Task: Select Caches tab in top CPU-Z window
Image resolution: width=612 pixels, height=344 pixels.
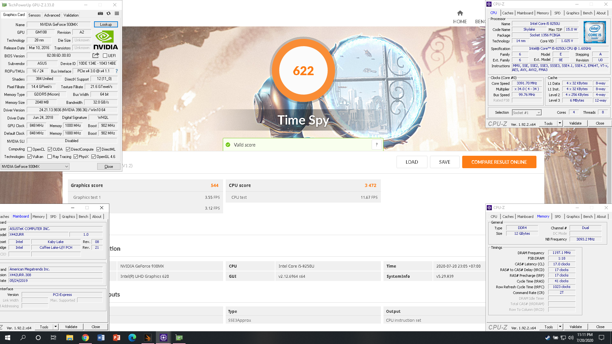Action: pos(508,13)
